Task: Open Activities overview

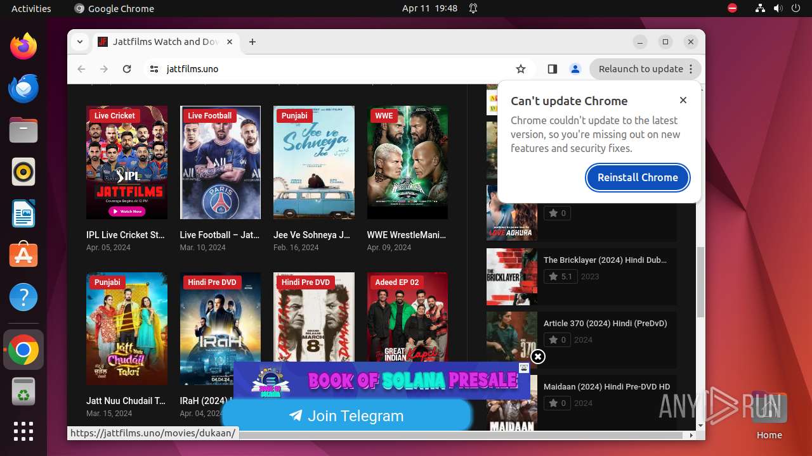Action: 31,8
